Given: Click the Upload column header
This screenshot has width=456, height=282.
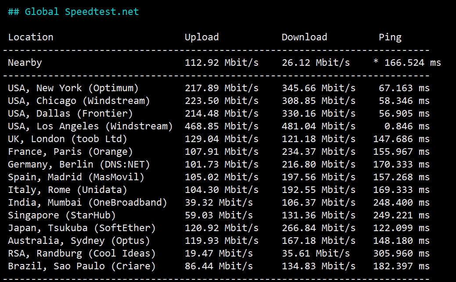Looking at the screenshot, I should (x=201, y=37).
